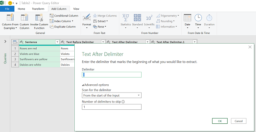Image resolution: width=256 pixels, height=132 pixels.
Task: Open Scientific number functions
Action: click(149, 22)
